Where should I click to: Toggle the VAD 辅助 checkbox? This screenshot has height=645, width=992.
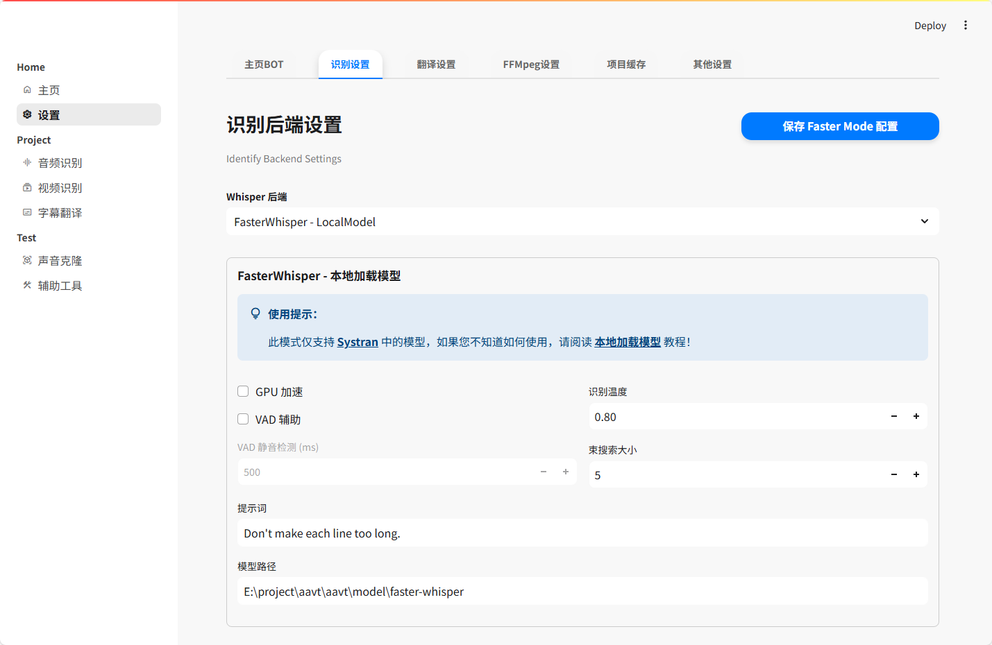click(243, 419)
